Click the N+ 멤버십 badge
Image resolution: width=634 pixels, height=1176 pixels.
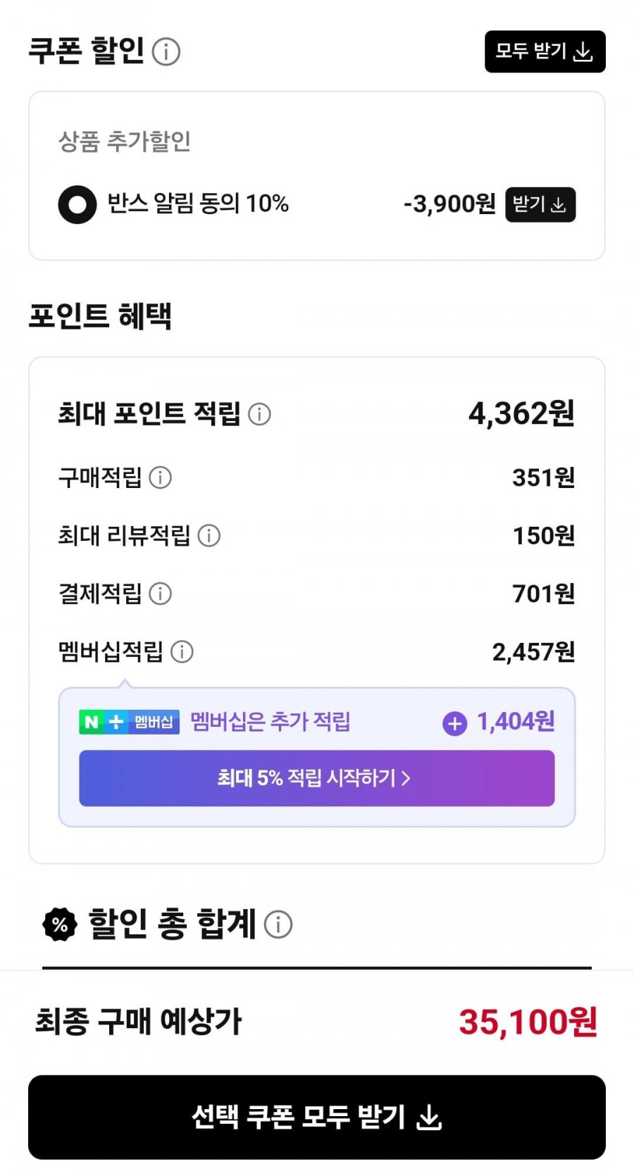130,722
